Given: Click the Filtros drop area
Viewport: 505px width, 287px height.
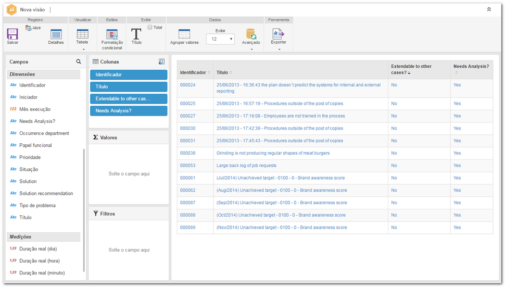Looking at the screenshot, I should tap(129, 250).
